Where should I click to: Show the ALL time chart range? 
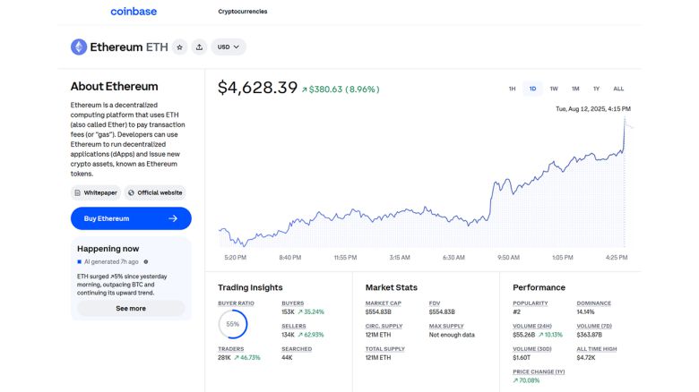point(618,89)
